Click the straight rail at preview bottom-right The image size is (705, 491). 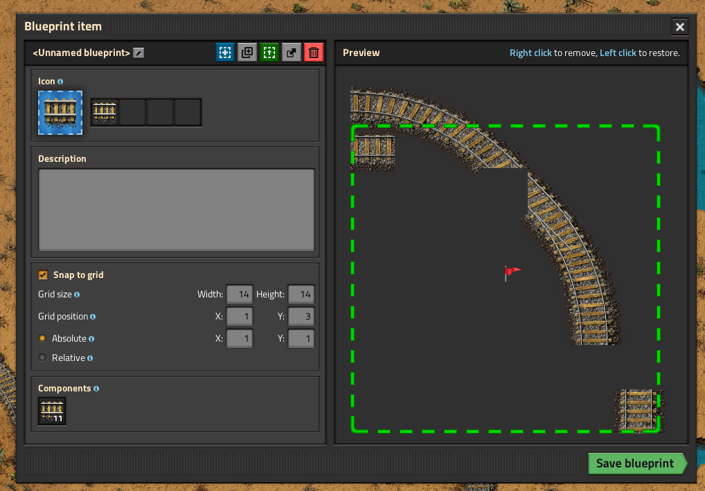tap(639, 410)
